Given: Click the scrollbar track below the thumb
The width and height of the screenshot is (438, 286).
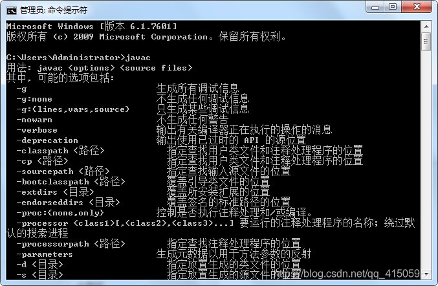Looking at the screenshot, I should click(426, 159).
